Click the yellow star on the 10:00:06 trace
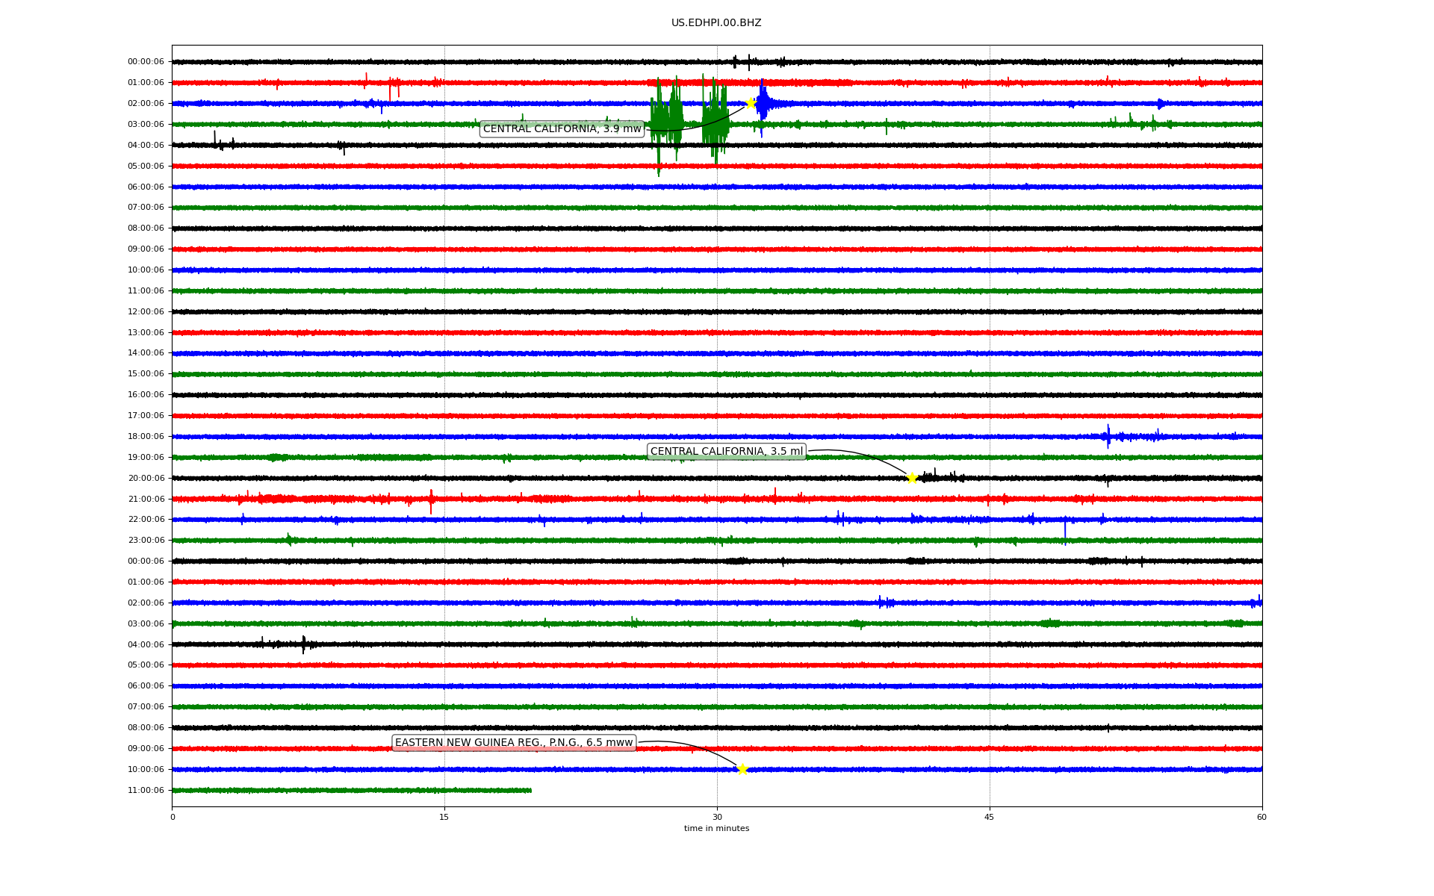1434x896 pixels. coord(742,769)
